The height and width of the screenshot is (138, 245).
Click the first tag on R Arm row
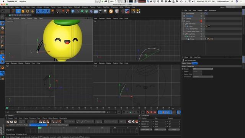(x=207, y=26)
